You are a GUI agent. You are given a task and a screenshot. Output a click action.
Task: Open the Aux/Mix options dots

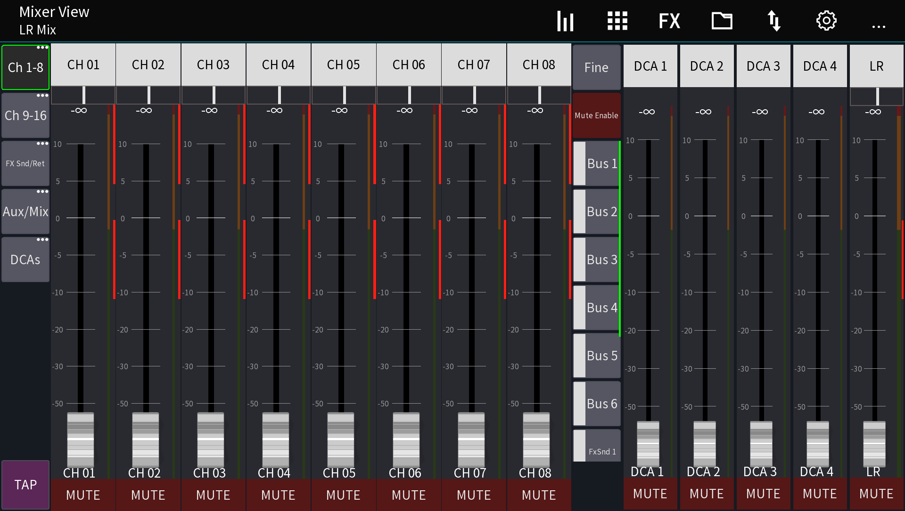43,191
